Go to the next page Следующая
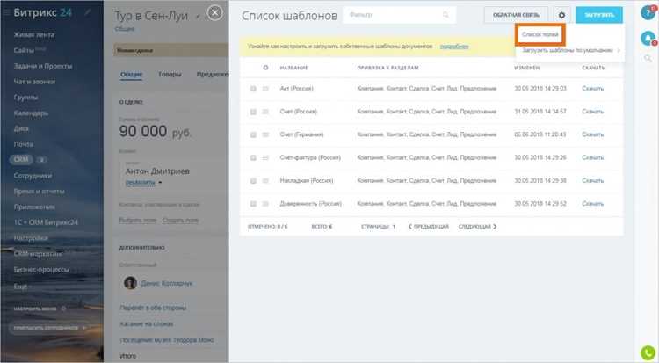The width and height of the screenshot is (659, 363). (477, 227)
